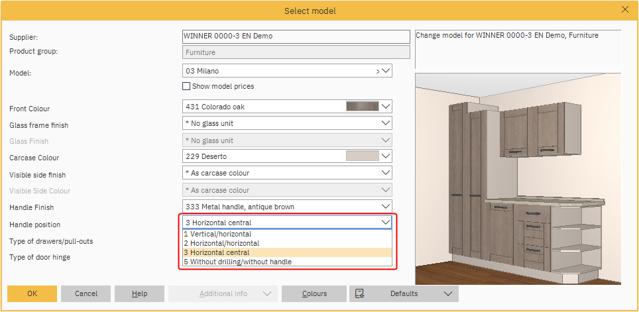This screenshot has height=312, width=639.
Task: Click the Colorado oak colour swatch
Action: tap(362, 106)
